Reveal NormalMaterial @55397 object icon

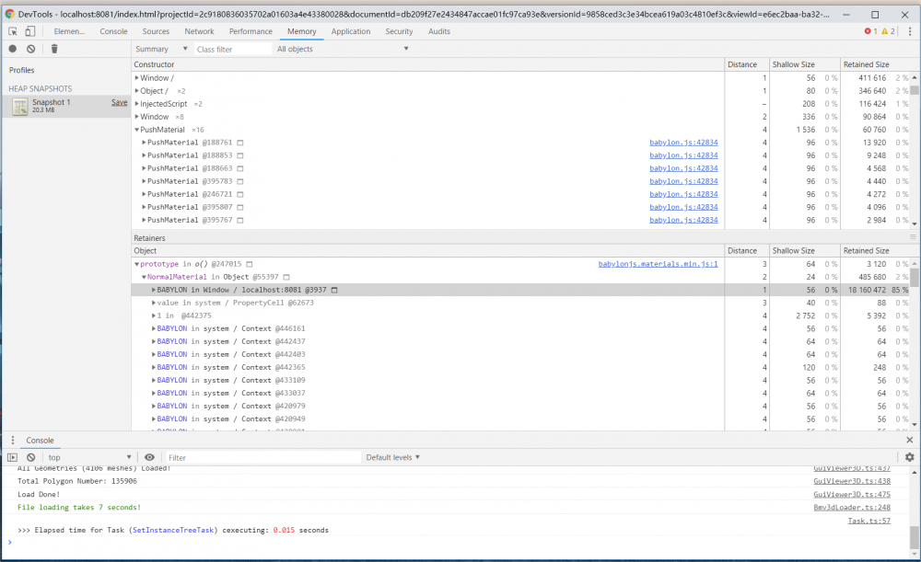[x=286, y=277]
